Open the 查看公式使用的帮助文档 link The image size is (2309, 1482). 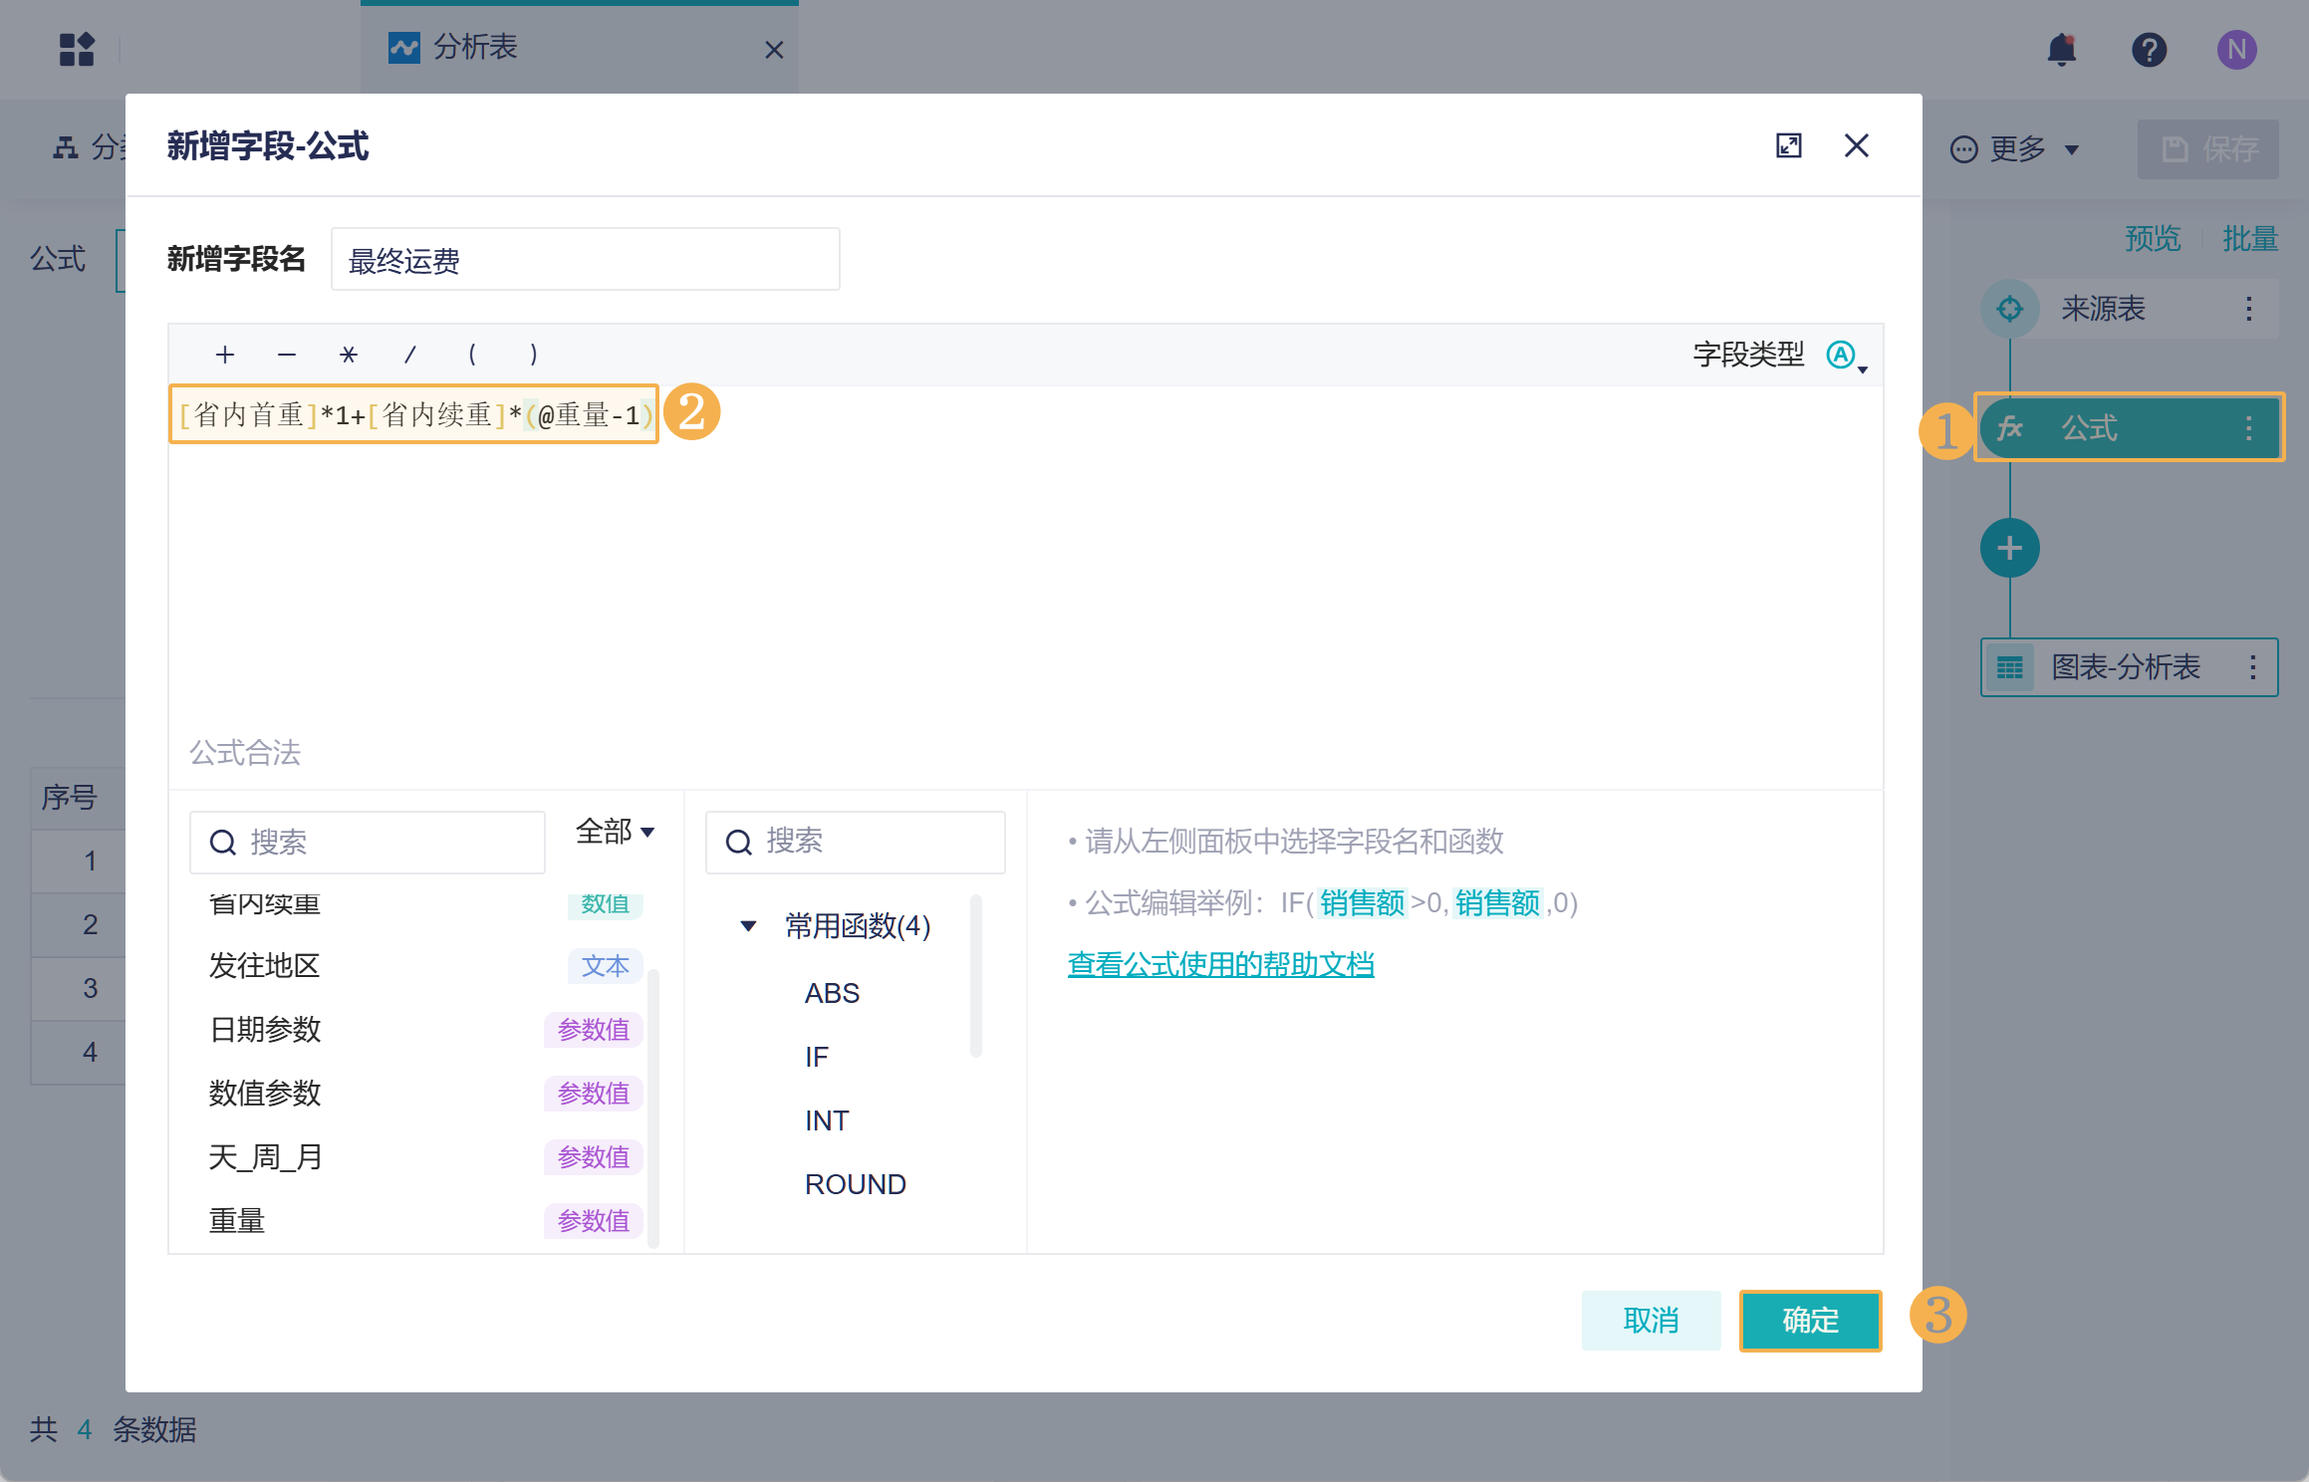click(1220, 964)
